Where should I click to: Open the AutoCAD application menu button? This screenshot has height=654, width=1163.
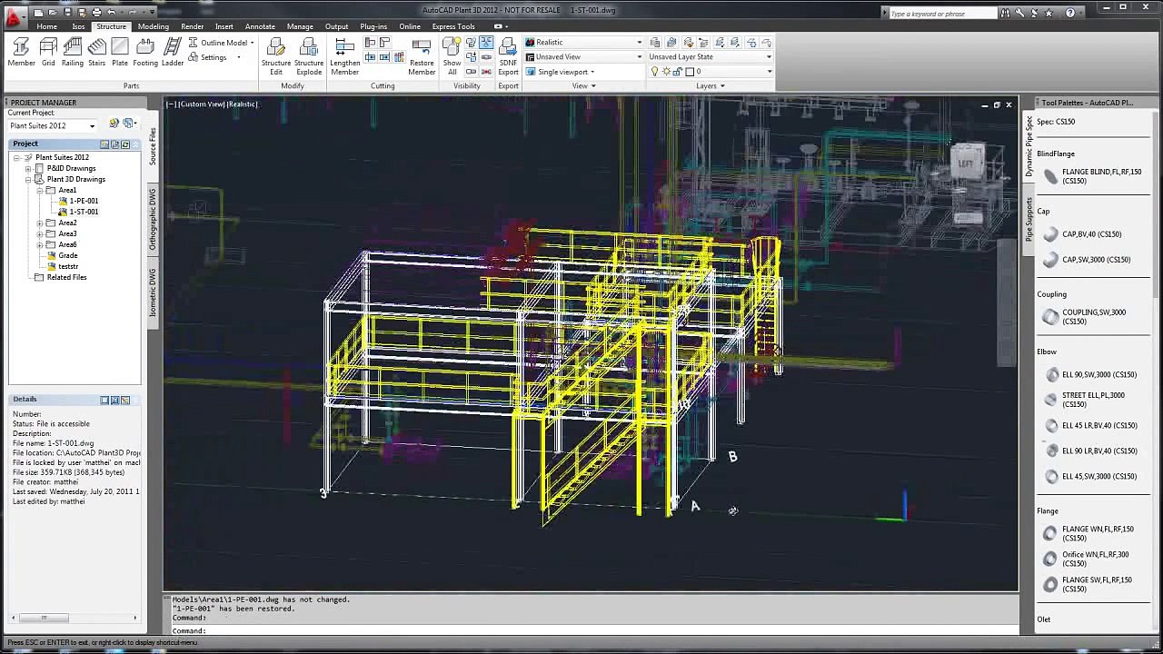[15, 16]
